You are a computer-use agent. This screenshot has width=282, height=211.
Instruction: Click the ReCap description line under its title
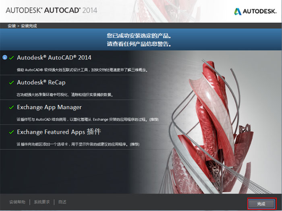click(x=65, y=95)
